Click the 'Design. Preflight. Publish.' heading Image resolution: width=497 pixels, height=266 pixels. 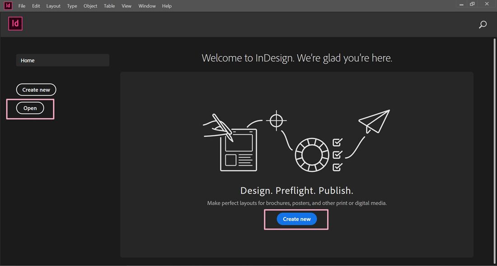point(297,190)
